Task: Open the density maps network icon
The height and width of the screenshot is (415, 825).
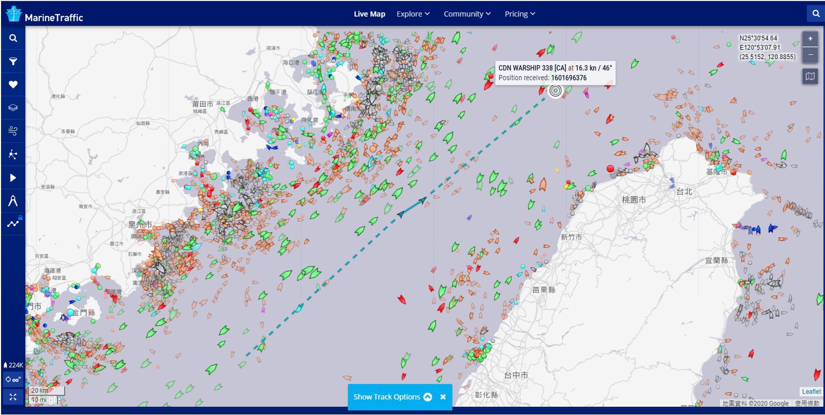Action: [x=13, y=154]
